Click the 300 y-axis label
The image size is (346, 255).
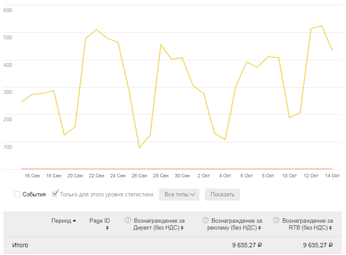[8, 92]
